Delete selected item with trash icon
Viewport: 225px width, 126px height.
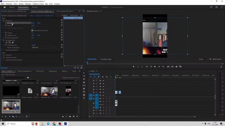click(x=77, y=117)
